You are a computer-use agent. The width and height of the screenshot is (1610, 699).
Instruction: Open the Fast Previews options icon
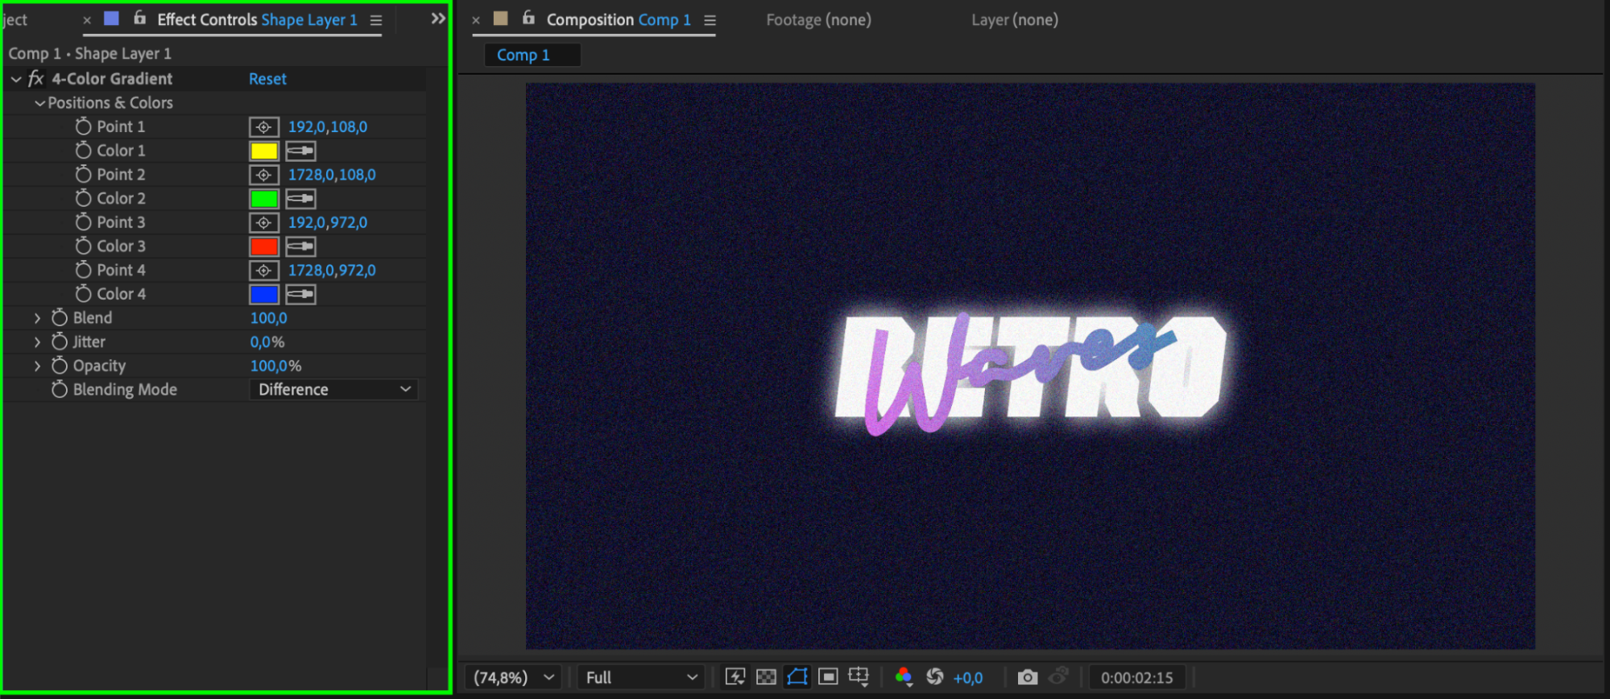click(x=735, y=677)
